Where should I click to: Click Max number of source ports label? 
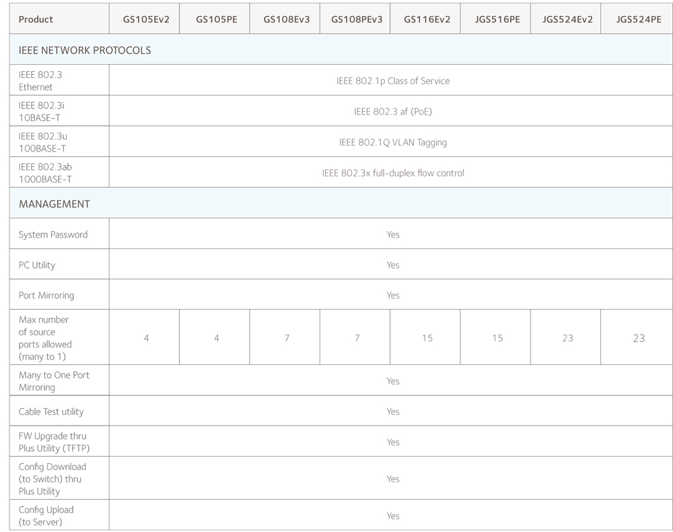point(45,338)
